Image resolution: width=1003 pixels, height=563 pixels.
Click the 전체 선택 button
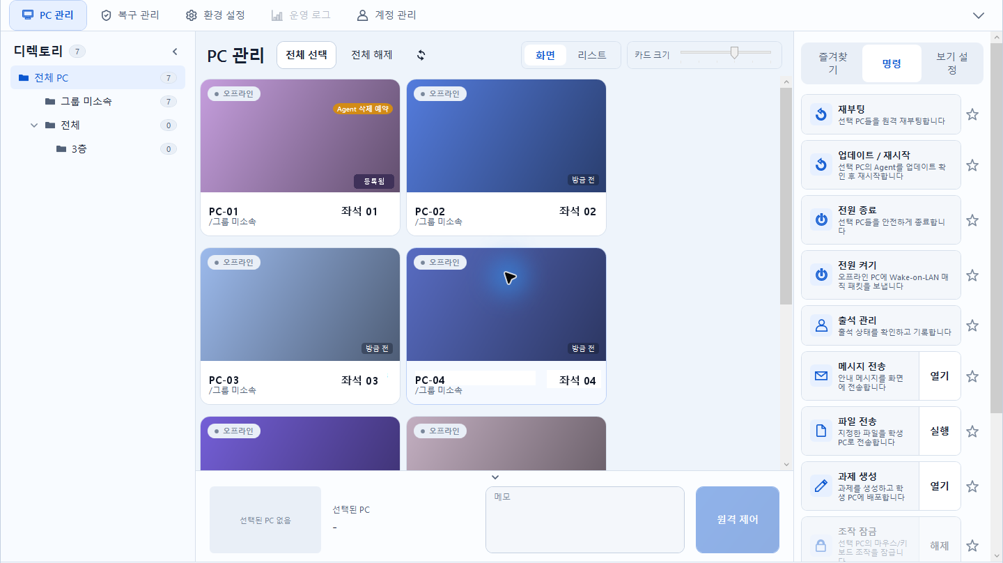(x=306, y=55)
